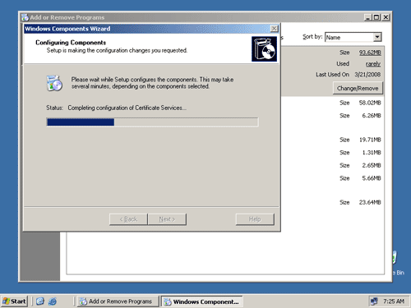Image resolution: width=411 pixels, height=308 pixels.
Task: Switch to Add or Remove Programs taskbar button
Action: point(118,301)
